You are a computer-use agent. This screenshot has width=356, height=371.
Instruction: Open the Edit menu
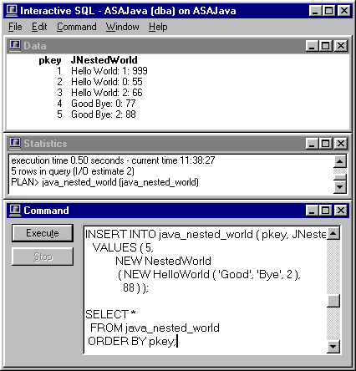pyautogui.click(x=39, y=27)
